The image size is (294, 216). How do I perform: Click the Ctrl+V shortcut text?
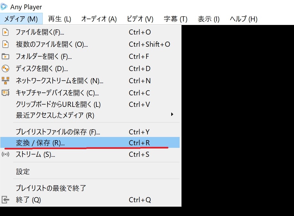point(139,104)
